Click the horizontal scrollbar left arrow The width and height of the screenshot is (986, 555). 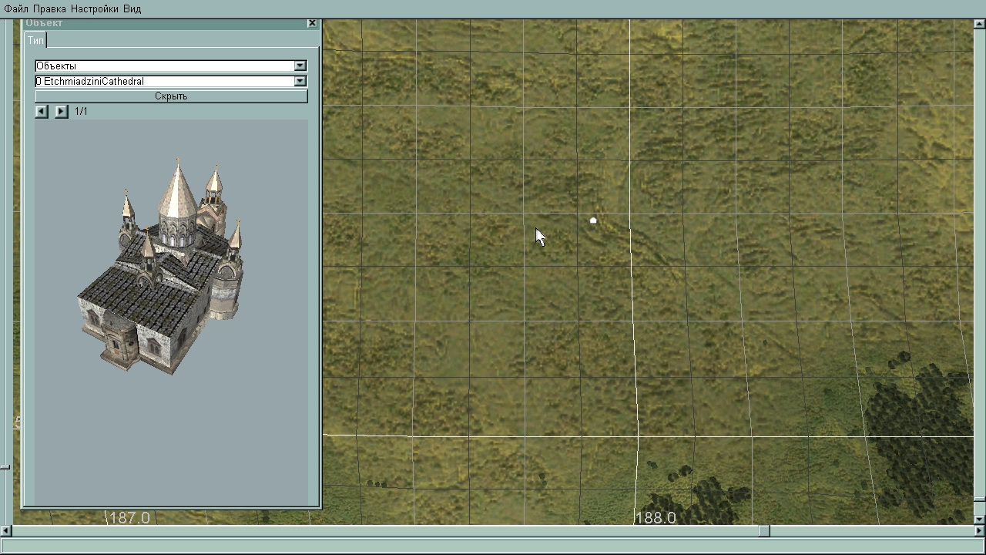(x=5, y=531)
